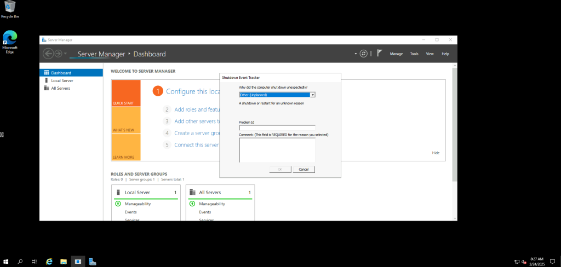Click the Server Manager back arrow
The image size is (561, 267).
point(48,54)
